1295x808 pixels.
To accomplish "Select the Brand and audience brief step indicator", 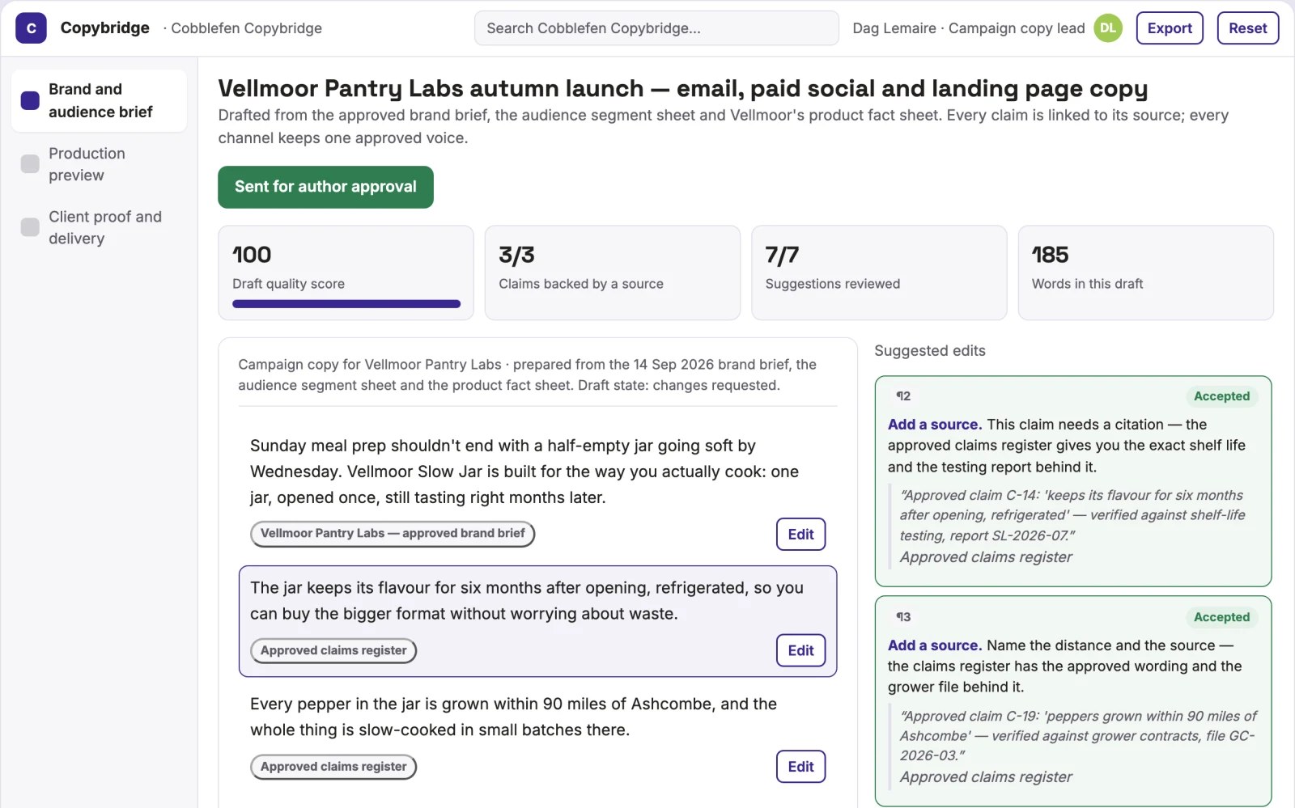I will pos(30,100).
